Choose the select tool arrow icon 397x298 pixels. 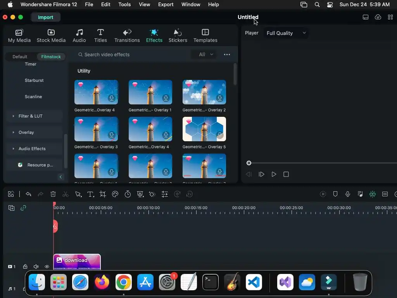coord(78,194)
